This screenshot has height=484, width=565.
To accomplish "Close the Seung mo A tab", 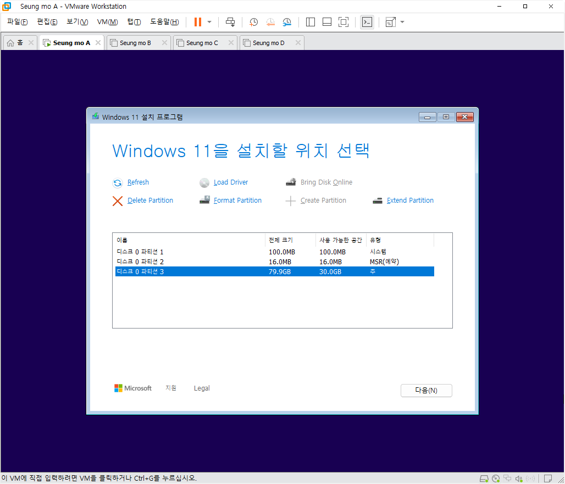I will pos(98,43).
